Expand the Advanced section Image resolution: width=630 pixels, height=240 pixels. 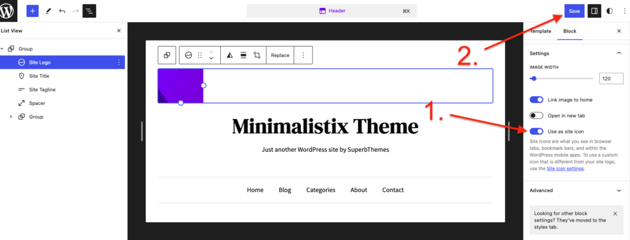click(576, 190)
